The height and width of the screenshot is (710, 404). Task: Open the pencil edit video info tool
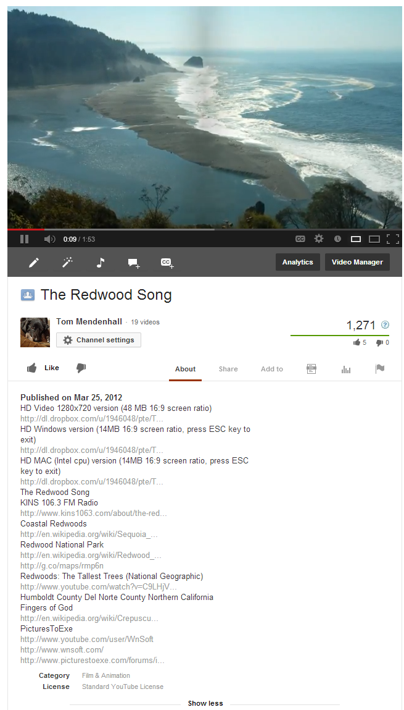[x=34, y=262]
